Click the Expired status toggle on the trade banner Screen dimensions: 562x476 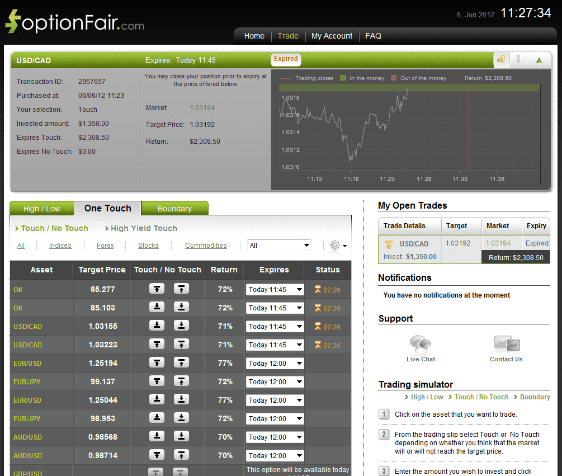(285, 59)
